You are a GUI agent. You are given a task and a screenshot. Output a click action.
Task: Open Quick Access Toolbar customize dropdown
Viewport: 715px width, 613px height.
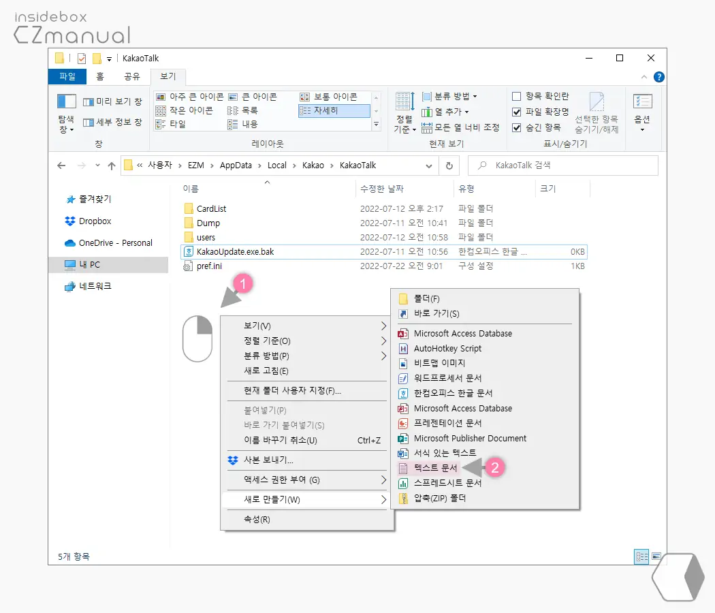pyautogui.click(x=110, y=59)
